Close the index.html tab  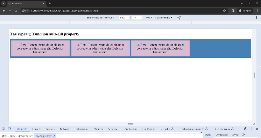(x=43, y=3)
